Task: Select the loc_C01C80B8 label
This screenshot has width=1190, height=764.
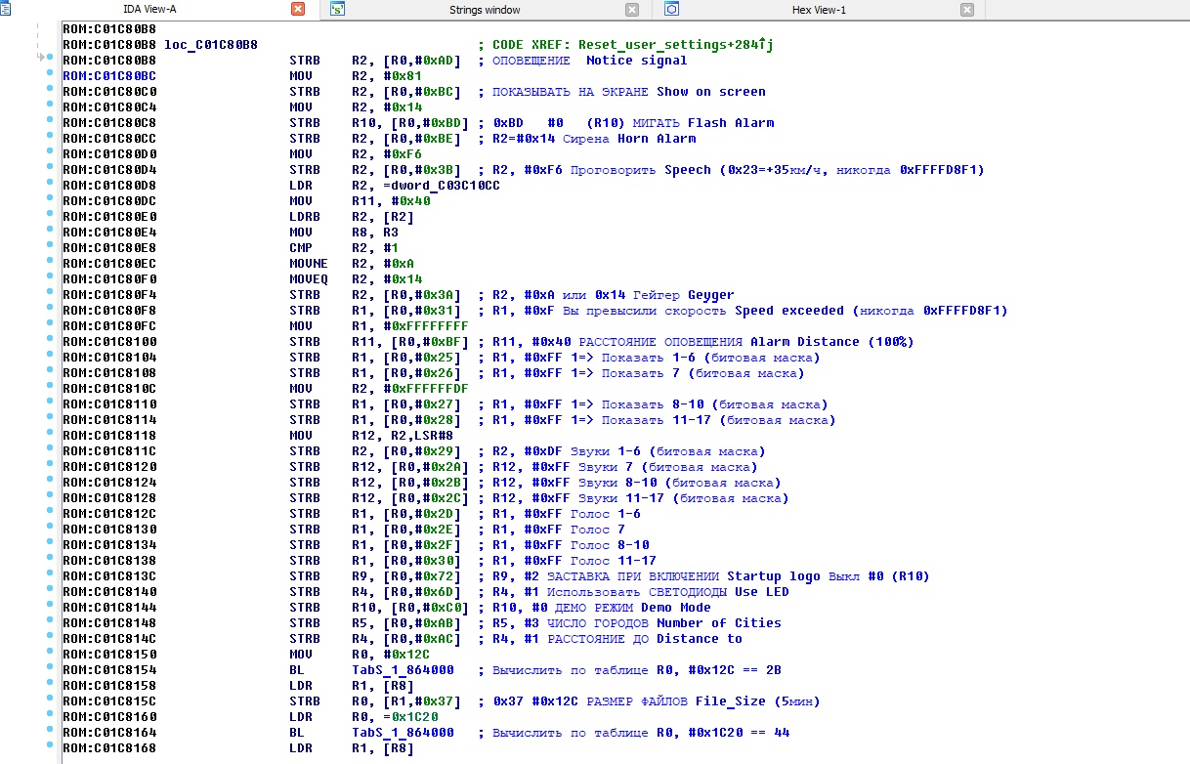Action: (211, 45)
